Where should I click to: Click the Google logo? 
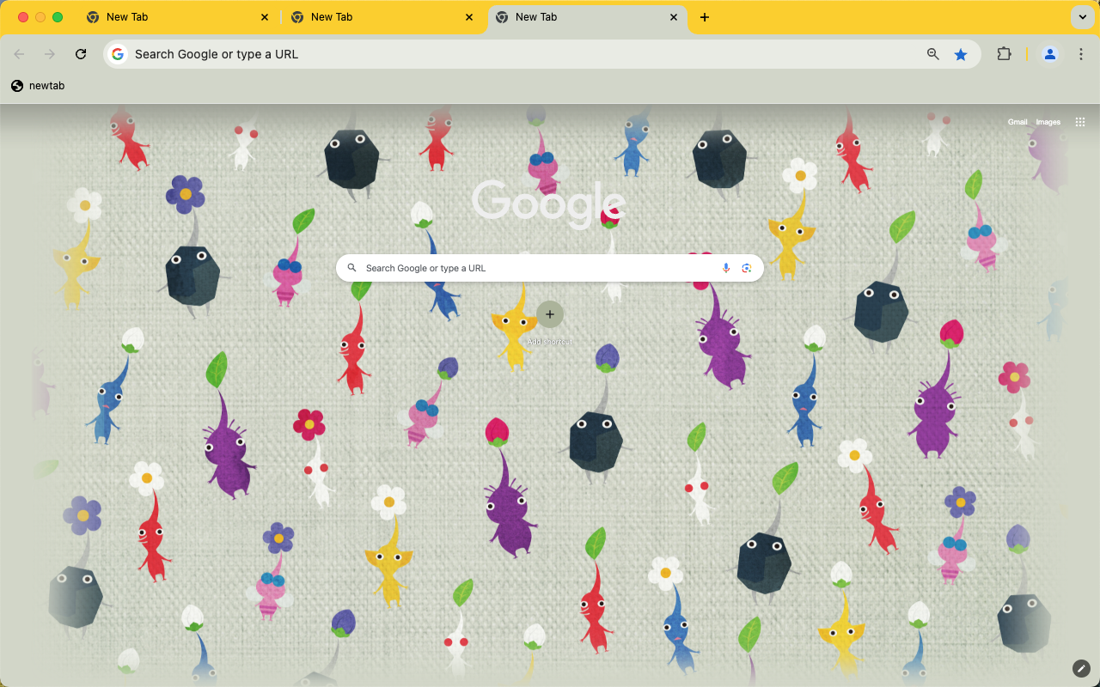[548, 204]
